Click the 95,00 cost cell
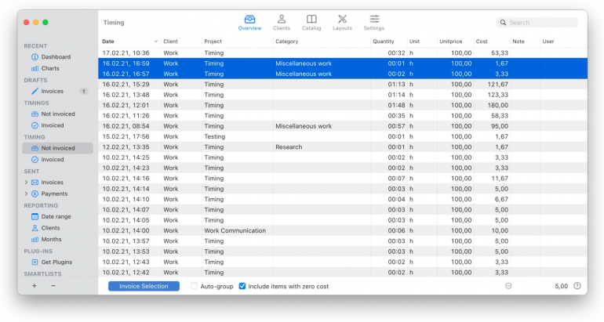This screenshot has height=322, width=604. (x=500, y=126)
